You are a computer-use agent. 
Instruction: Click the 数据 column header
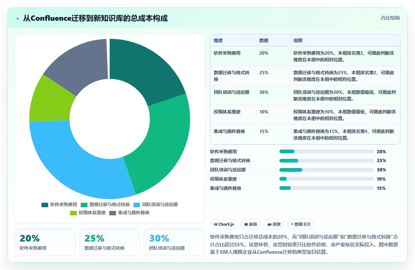pos(264,40)
